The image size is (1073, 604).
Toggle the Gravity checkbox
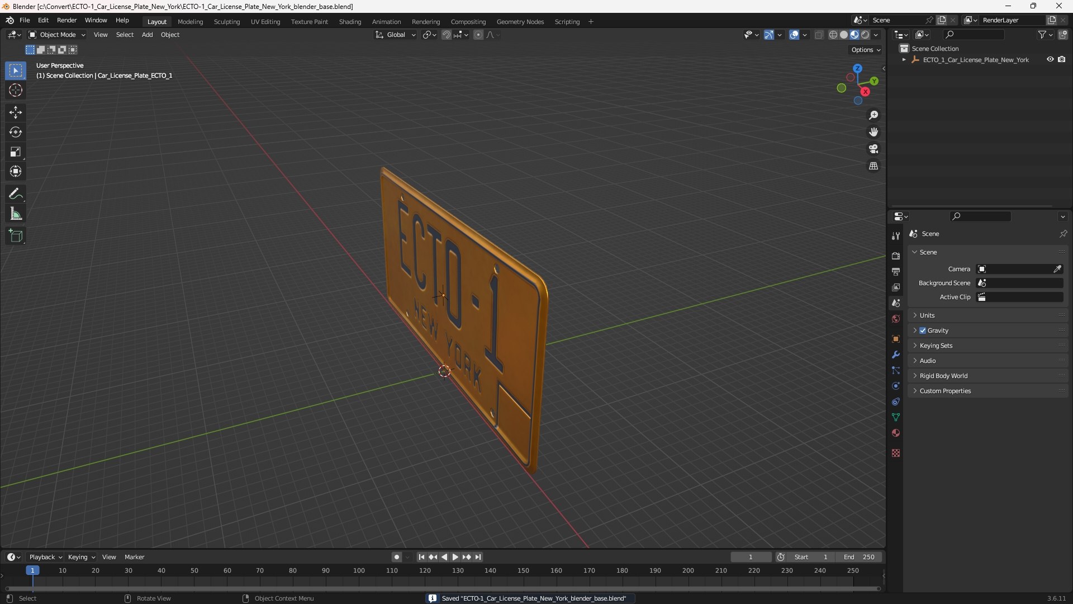(x=923, y=331)
